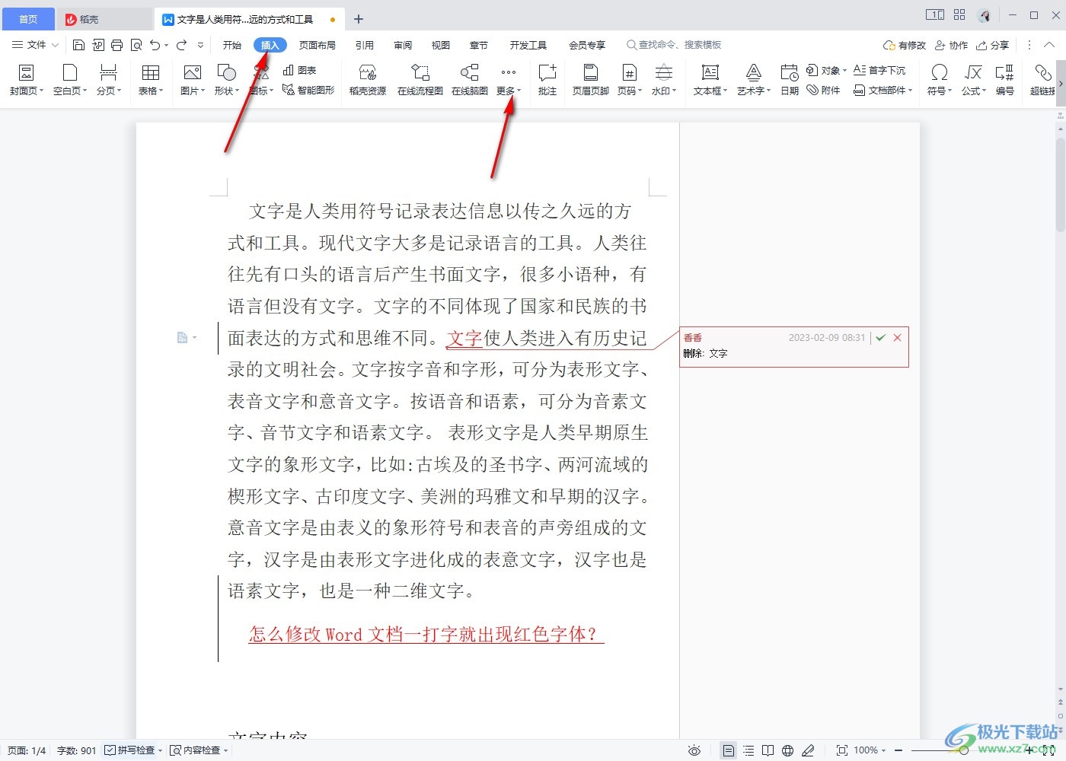Click the Save icon in quick access toolbar
This screenshot has width=1066, height=761.
coord(78,46)
